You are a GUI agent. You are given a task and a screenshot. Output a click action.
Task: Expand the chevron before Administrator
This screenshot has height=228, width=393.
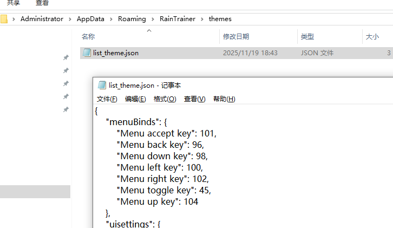click(x=14, y=19)
